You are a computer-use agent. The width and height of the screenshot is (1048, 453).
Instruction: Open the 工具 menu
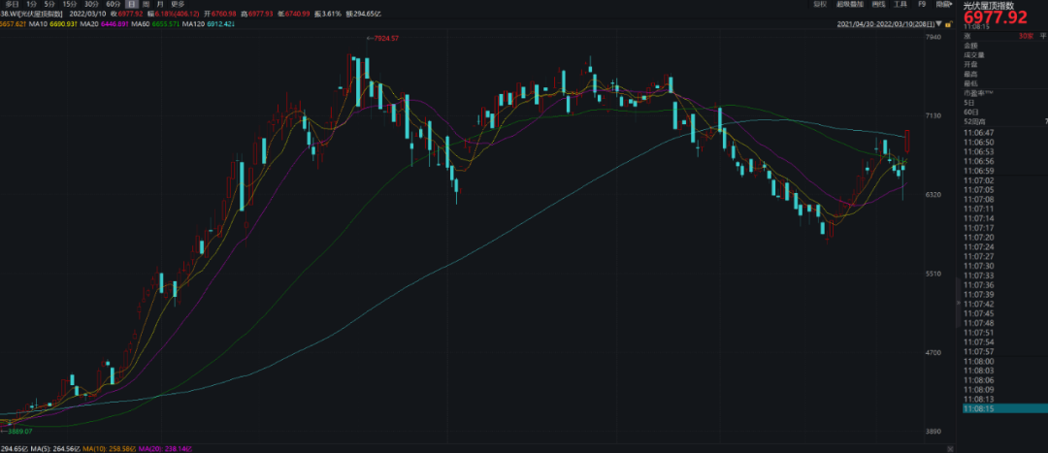(901, 5)
